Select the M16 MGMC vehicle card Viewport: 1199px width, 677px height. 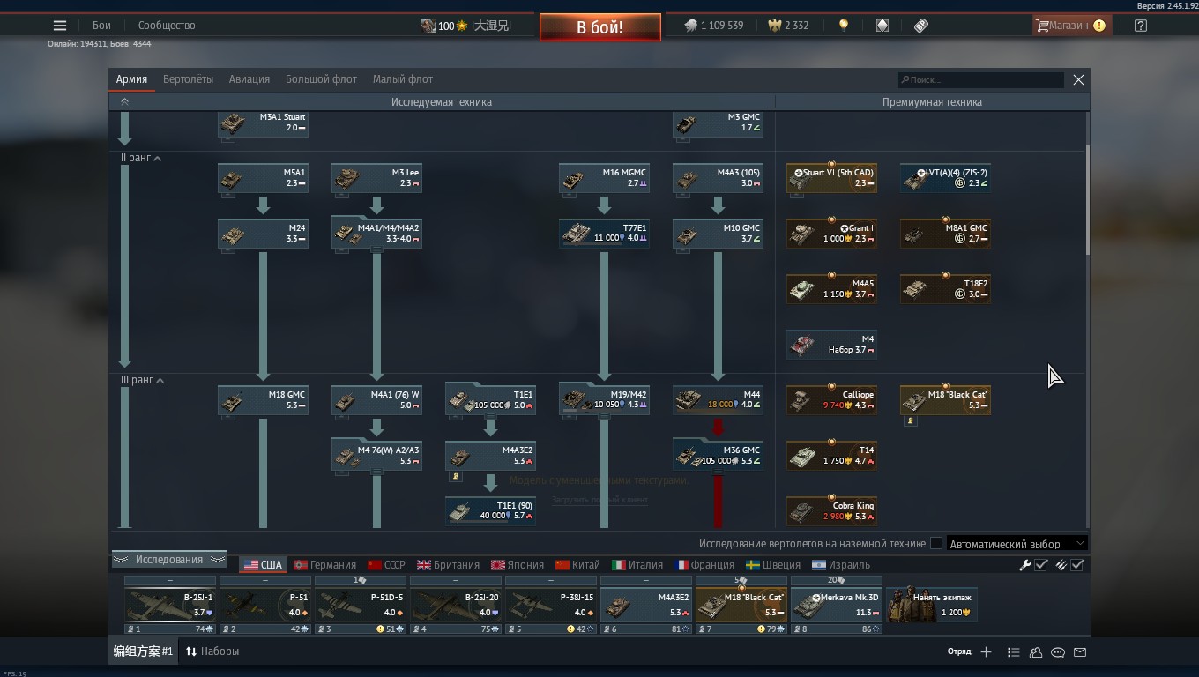604,178
